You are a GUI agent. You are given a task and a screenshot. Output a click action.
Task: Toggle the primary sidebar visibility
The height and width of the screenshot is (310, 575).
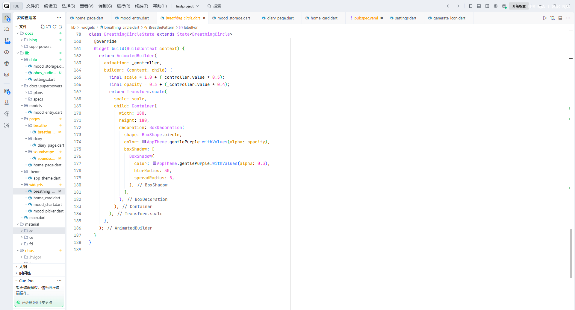(470, 6)
